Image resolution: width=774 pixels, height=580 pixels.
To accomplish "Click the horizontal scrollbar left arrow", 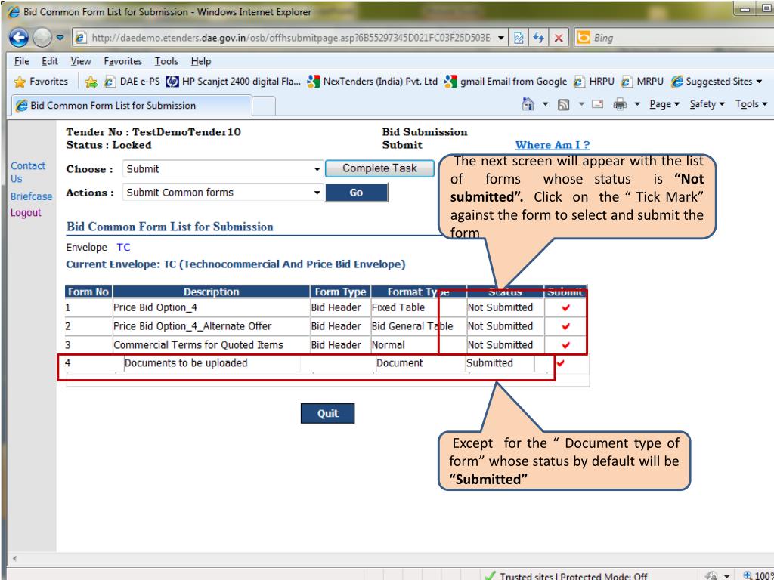I will point(14,558).
